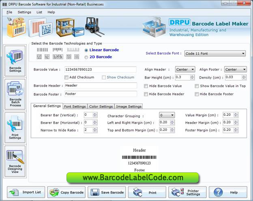The width and height of the screenshot is (253, 201).
Task: Select the 2D Barcode radio button
Action: [x=86, y=57]
